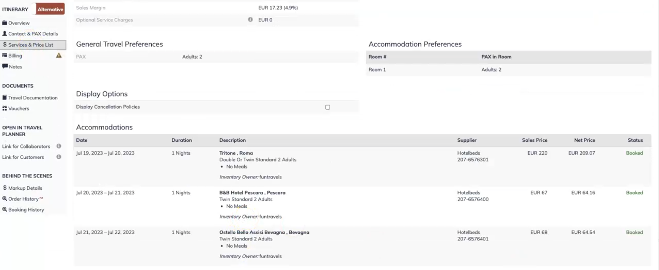
Task: Click info icon beside Optional Service Charges
Action: click(x=250, y=20)
